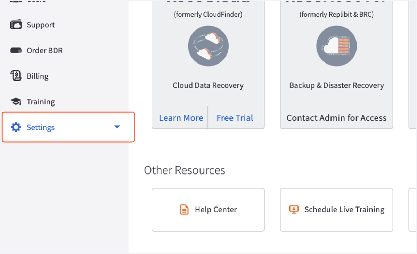Screen dimensions: 417x254
Task: Open the Training menu item
Action: pyautogui.click(x=41, y=102)
